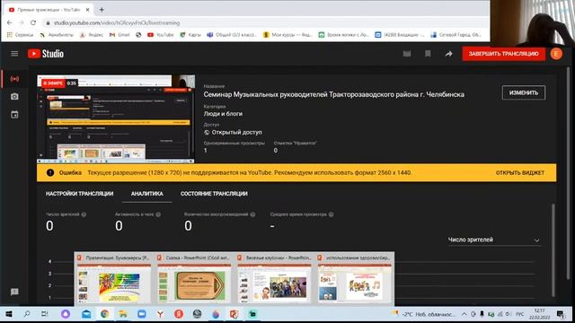Open Task View on the taskbar
Viewport: 575px width, 323px height.
[x=45, y=314]
